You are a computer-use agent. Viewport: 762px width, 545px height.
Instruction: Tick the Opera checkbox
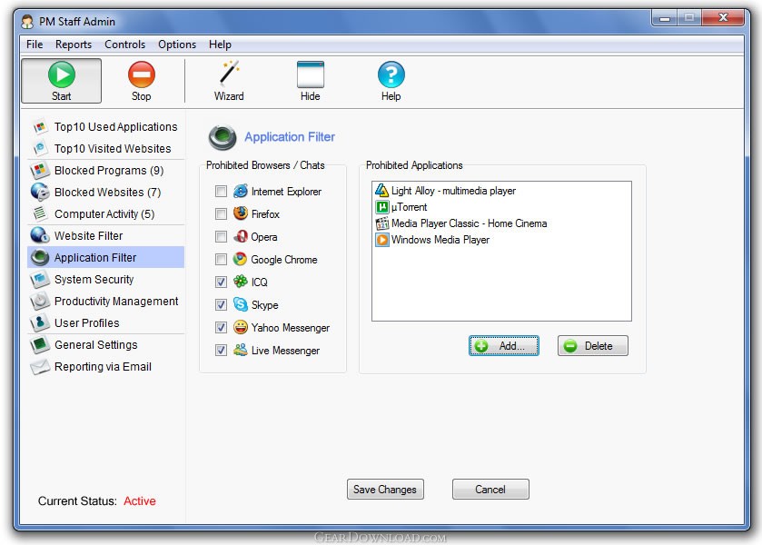pos(221,236)
